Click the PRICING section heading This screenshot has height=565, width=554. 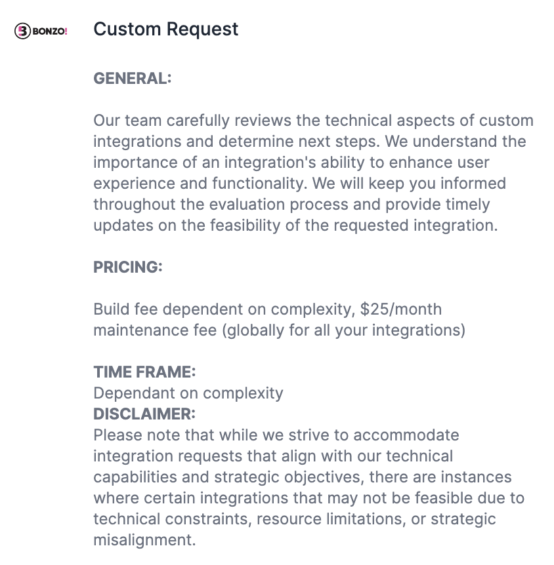(x=127, y=267)
